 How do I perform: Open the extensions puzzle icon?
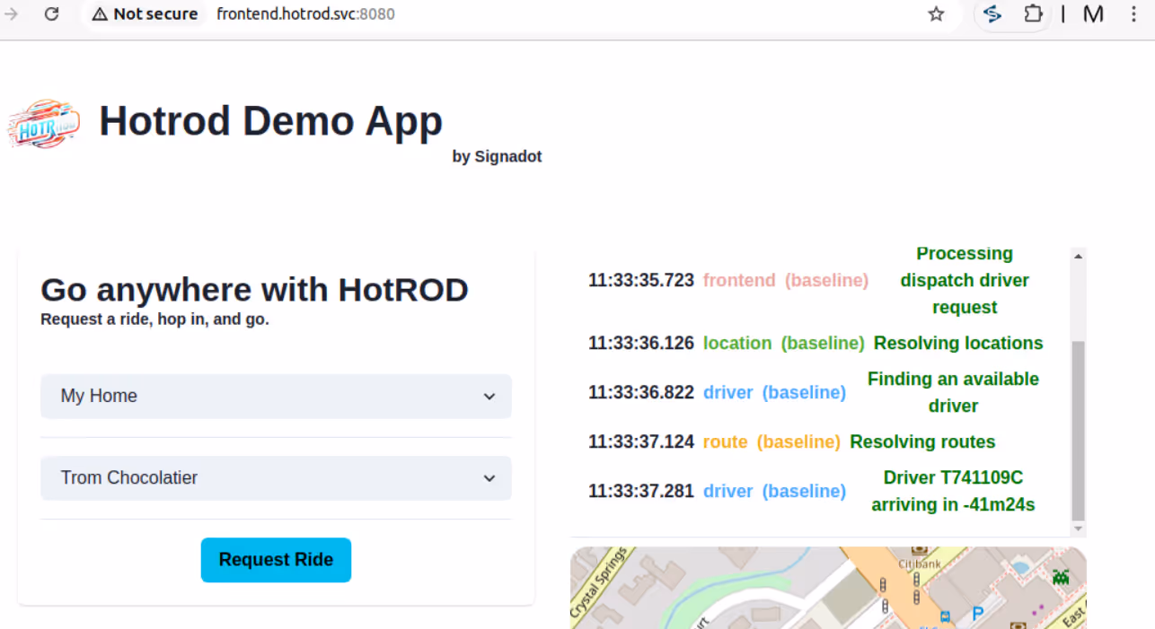pos(1033,13)
